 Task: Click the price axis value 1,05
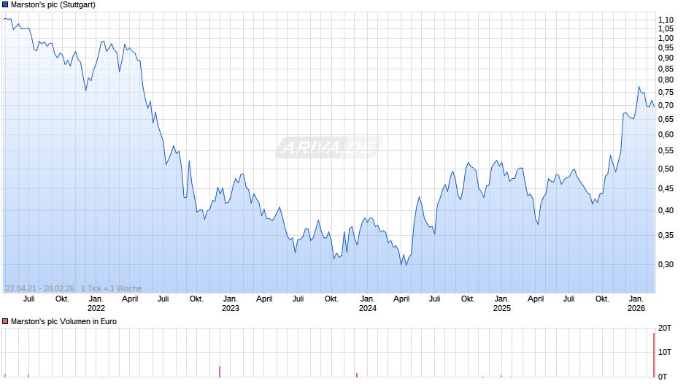666,29
